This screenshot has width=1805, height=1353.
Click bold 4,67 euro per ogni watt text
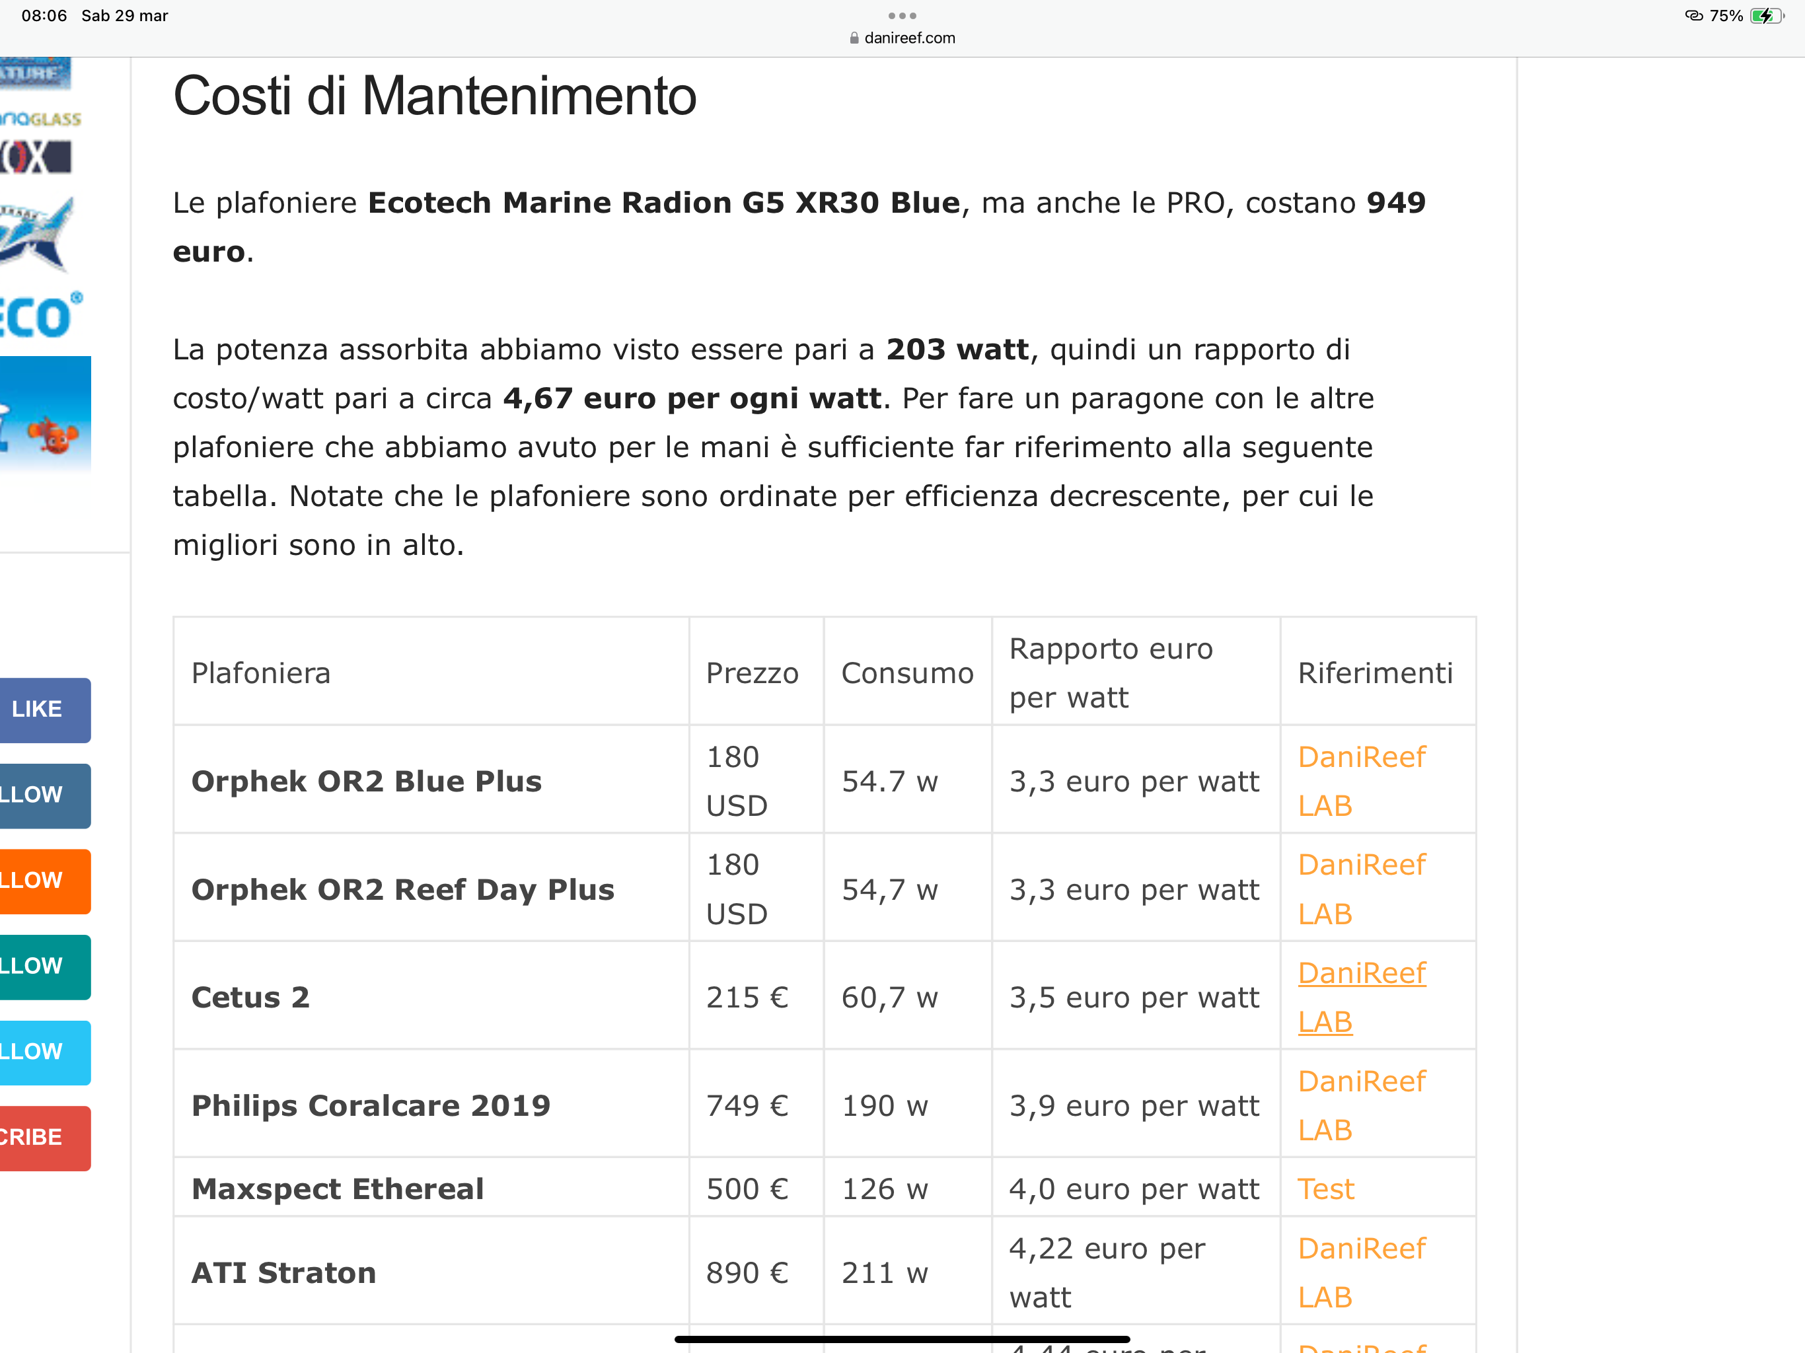693,398
